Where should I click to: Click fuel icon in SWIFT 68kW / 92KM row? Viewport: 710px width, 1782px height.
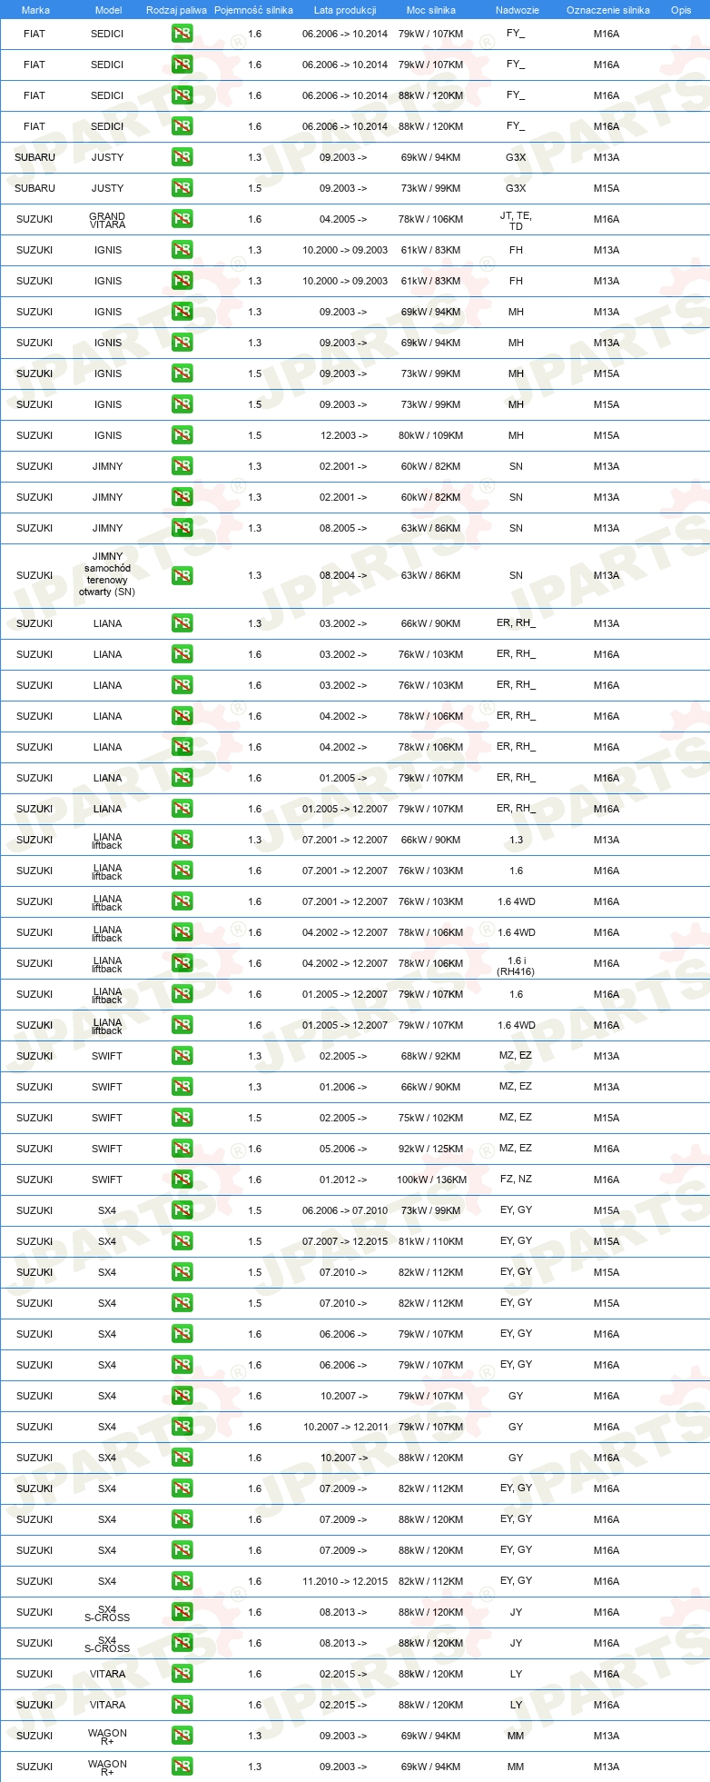182,1056
